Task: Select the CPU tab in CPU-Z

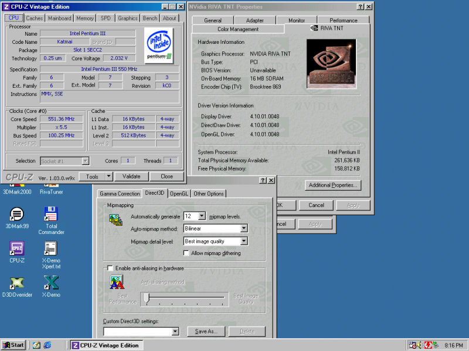Action: coord(13,18)
